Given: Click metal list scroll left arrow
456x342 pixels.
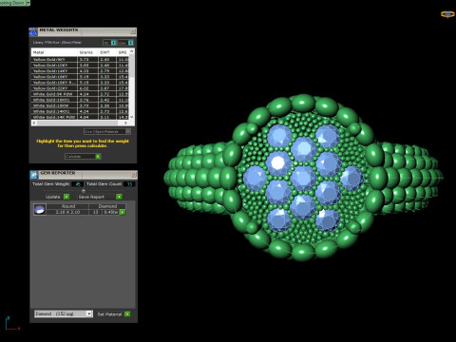Looking at the screenshot, I should [34, 123].
